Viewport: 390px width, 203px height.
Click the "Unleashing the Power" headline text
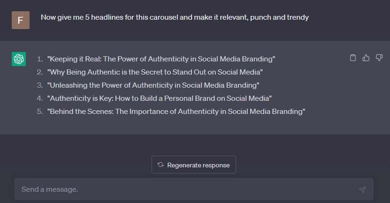pos(153,85)
